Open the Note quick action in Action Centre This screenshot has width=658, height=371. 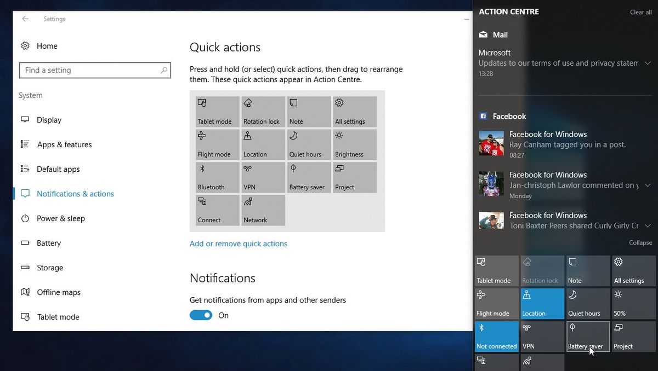click(588, 270)
